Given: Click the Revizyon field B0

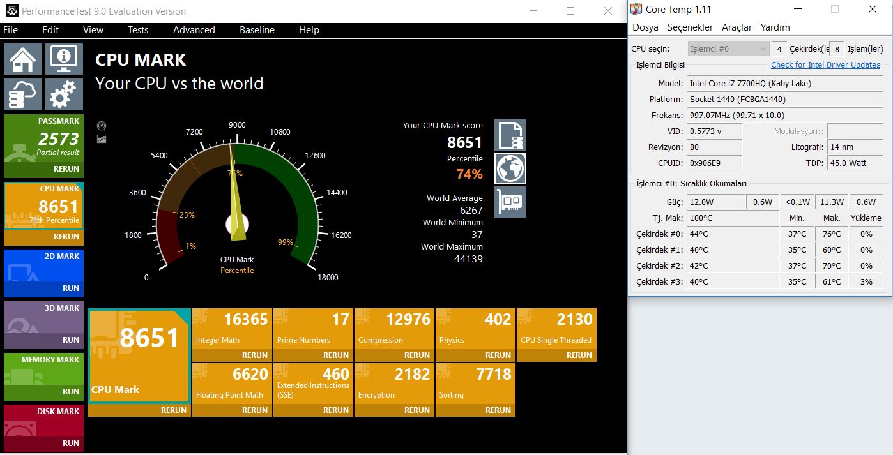Looking at the screenshot, I should 715,147.
